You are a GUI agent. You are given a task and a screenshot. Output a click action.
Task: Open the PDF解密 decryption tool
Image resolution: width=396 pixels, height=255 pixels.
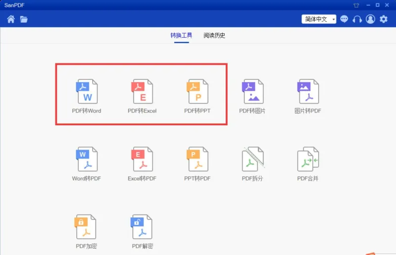click(x=142, y=227)
